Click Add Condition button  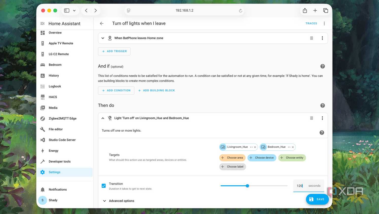(x=116, y=91)
